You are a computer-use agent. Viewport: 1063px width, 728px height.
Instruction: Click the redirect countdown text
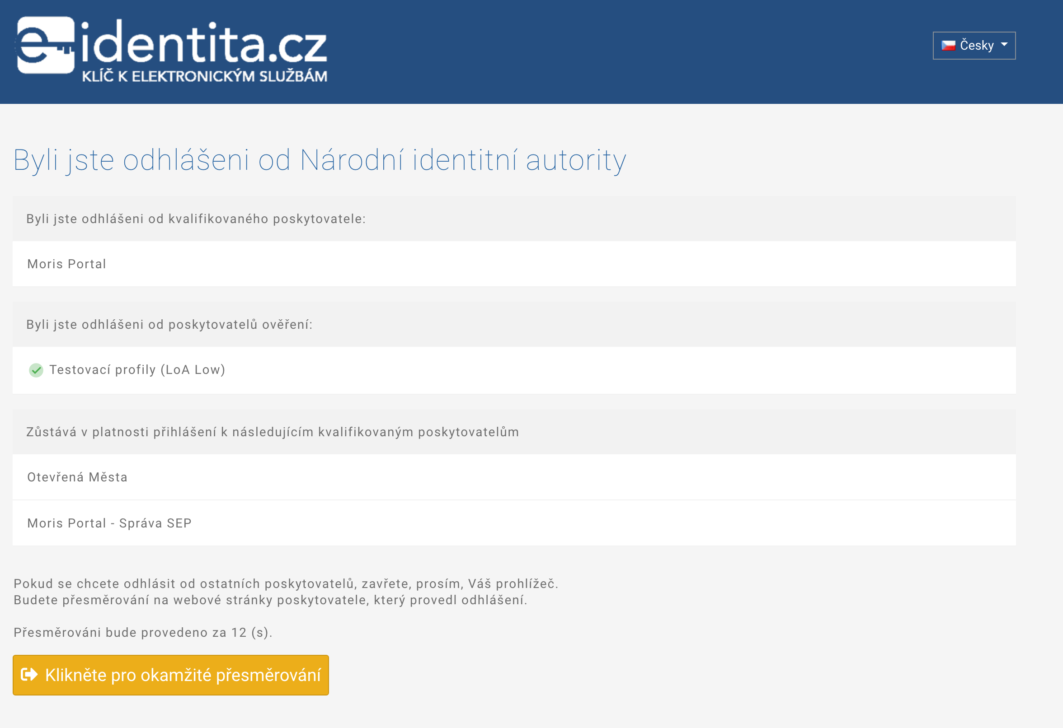[x=143, y=633]
